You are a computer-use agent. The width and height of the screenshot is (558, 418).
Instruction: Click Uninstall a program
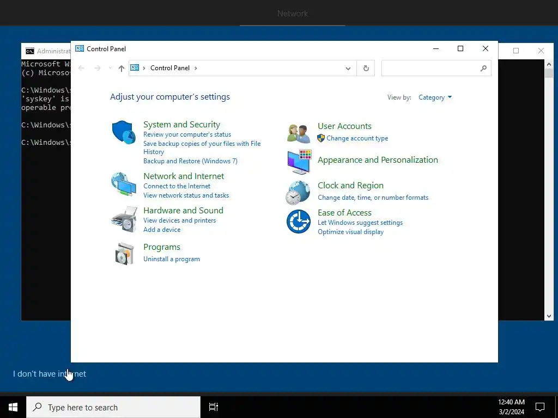[172, 259]
